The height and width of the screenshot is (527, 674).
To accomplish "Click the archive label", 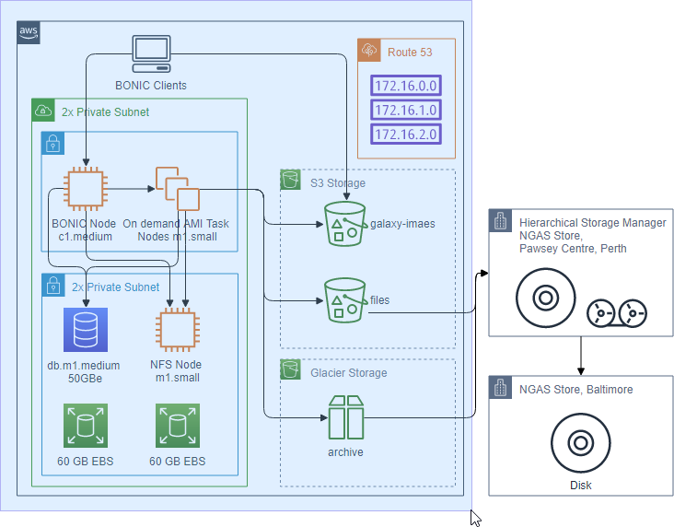I will point(345,452).
